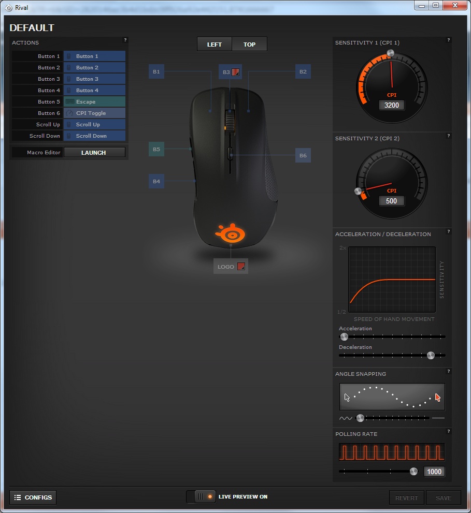Click the B6 CPI button marker

pos(303,155)
